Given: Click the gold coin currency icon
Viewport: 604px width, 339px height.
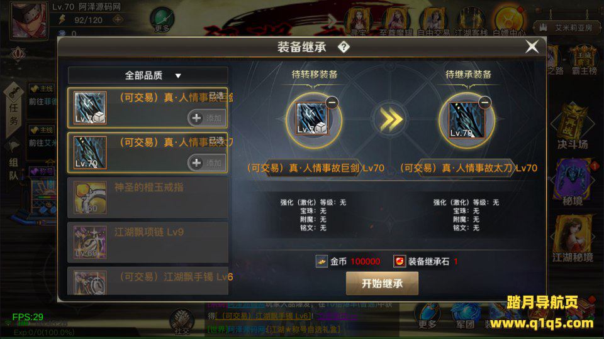Looking at the screenshot, I should [x=322, y=261].
